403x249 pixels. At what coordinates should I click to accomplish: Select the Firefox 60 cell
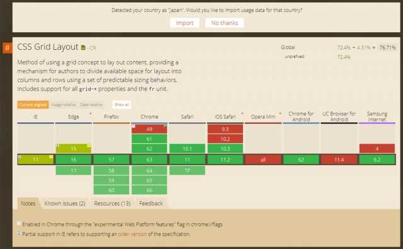pos(111,190)
